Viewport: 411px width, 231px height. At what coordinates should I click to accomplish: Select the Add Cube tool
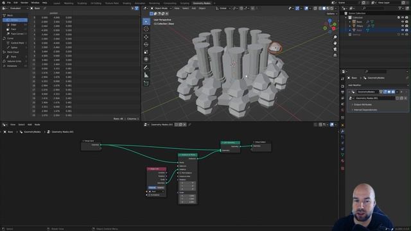point(146,83)
